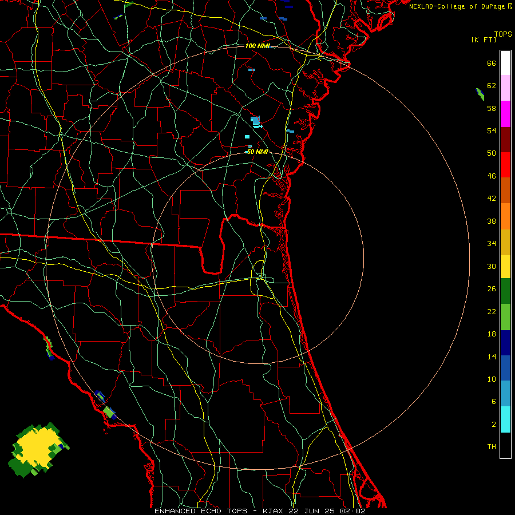
Task: Click the 100 NMI range ring label
Action: [257, 46]
